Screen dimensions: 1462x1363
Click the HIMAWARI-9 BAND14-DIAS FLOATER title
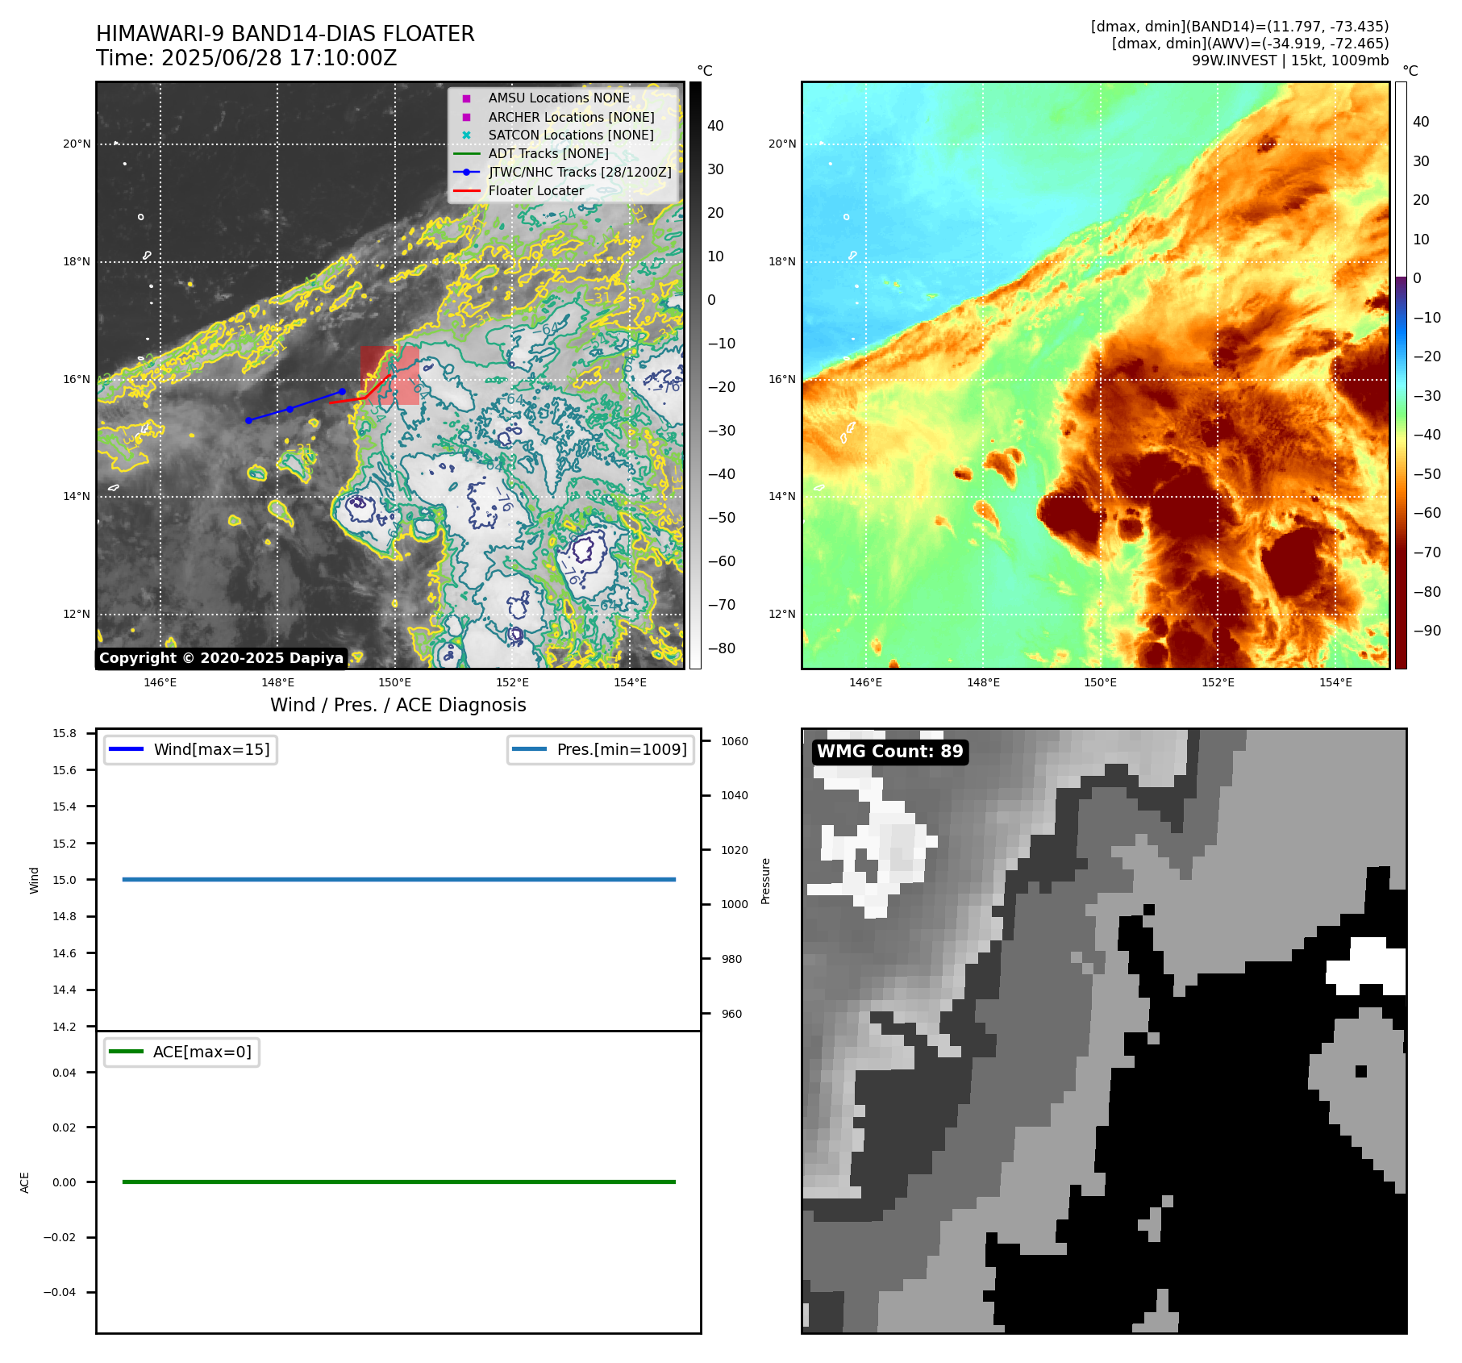(x=285, y=34)
